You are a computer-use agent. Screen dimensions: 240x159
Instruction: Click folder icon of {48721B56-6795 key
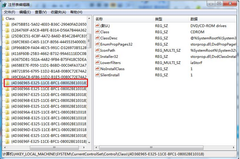pyautogui.click(x=7, y=71)
